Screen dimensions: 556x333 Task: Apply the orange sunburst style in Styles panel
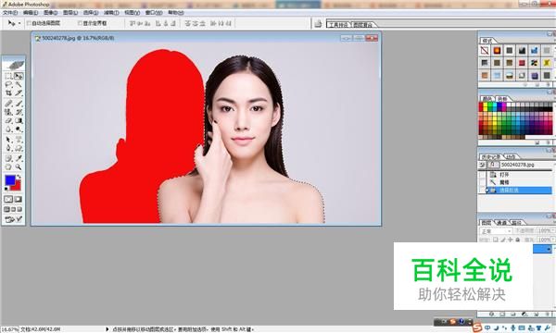(x=497, y=51)
